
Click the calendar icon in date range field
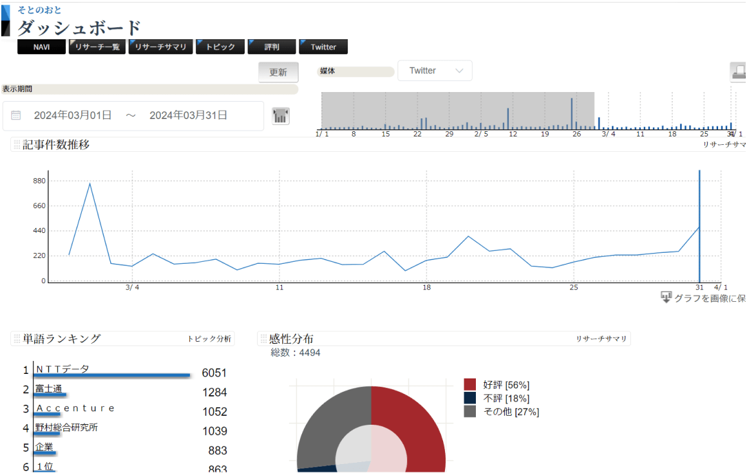point(16,116)
